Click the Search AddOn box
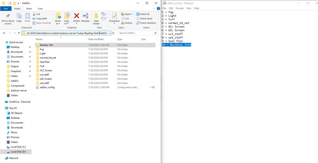 click(138, 33)
